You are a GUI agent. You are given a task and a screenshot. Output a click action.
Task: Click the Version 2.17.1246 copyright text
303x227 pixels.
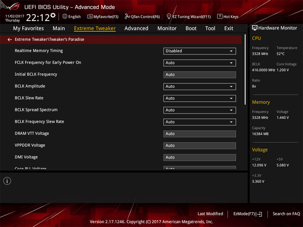pos(151,222)
